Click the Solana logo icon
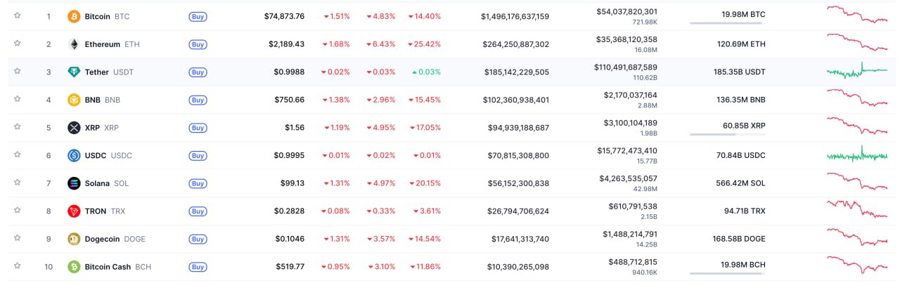This screenshot has width=900, height=283. tap(74, 183)
